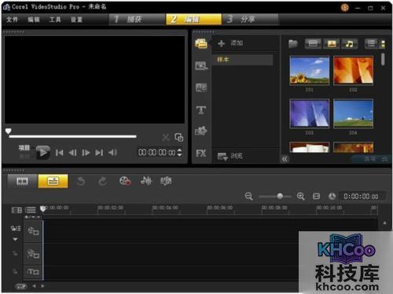Open the 工具 menu
This screenshot has height=294, width=393.
tap(55, 20)
